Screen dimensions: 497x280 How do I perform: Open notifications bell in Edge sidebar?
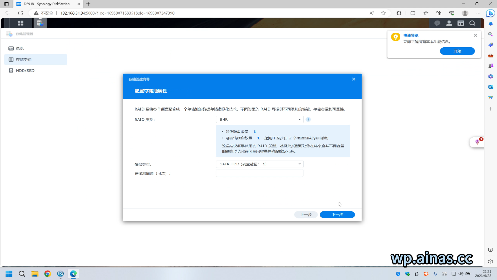pos(490,24)
